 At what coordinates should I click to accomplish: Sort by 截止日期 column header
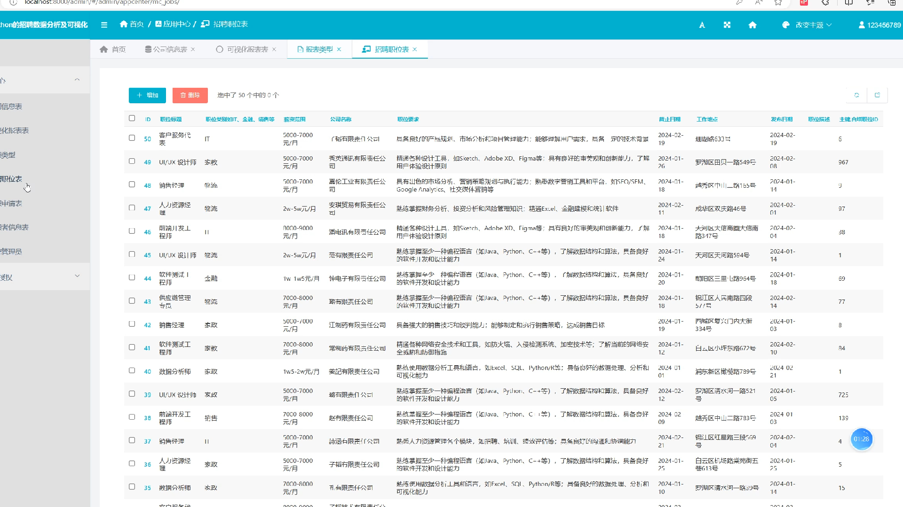pyautogui.click(x=669, y=119)
